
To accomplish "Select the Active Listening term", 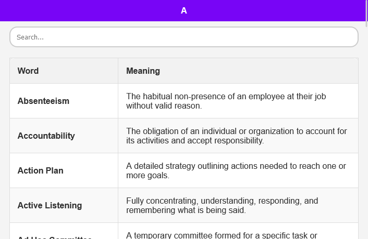I will tap(50, 206).
